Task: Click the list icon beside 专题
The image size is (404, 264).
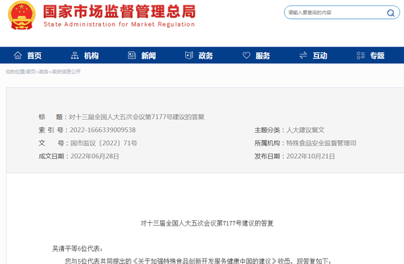Action: tap(361, 55)
